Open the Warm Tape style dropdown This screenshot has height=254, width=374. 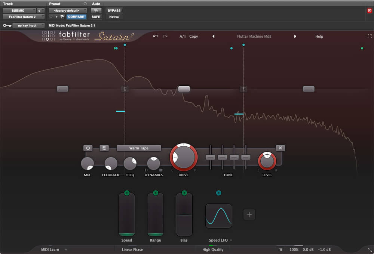[x=139, y=148]
